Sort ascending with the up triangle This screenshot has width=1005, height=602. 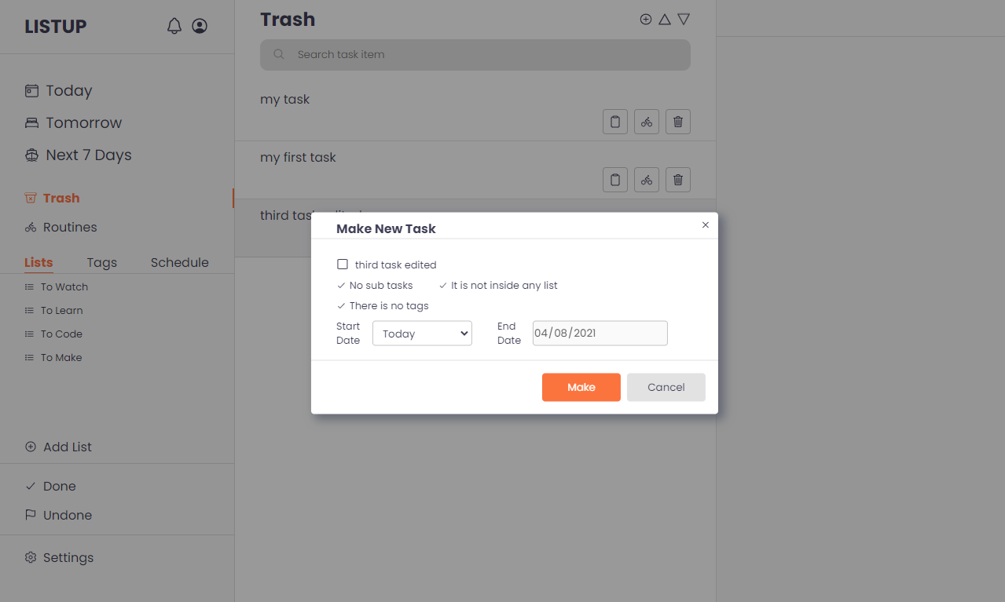[665, 19]
